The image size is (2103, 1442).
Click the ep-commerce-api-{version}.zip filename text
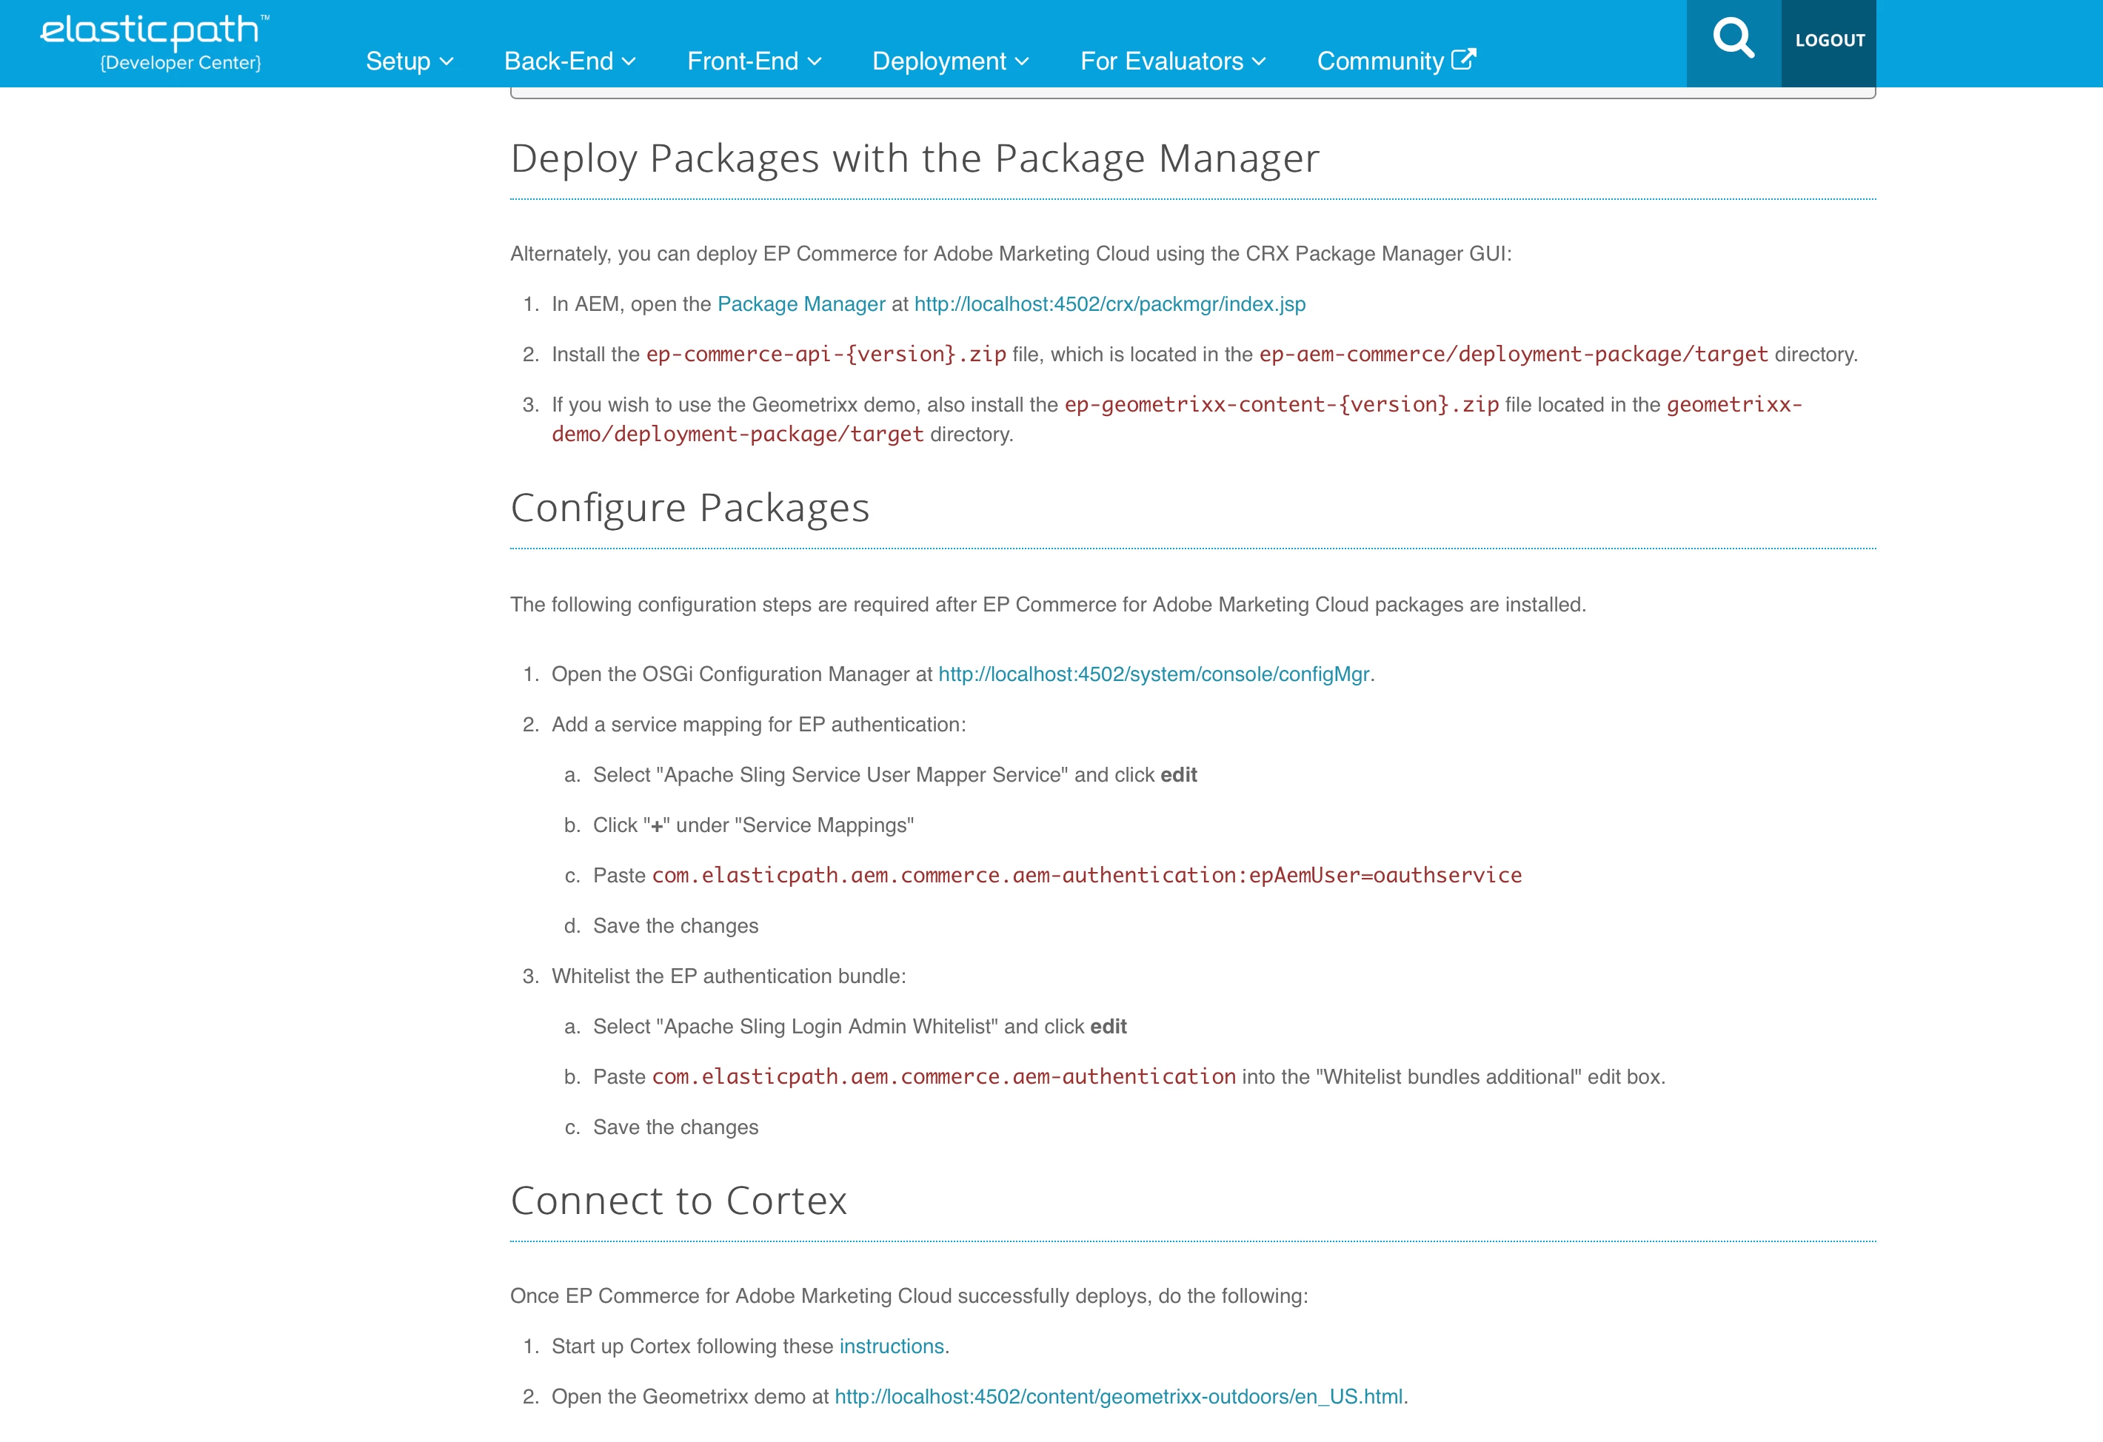(825, 355)
